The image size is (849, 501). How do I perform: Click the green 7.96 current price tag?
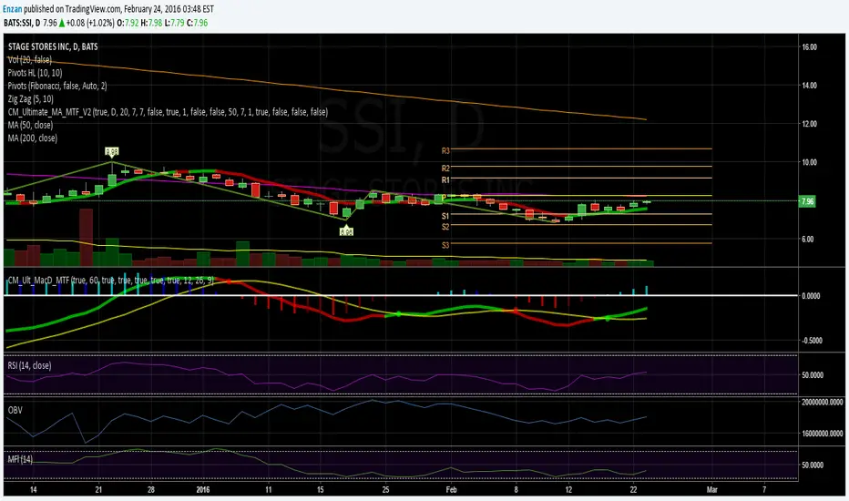tap(807, 201)
